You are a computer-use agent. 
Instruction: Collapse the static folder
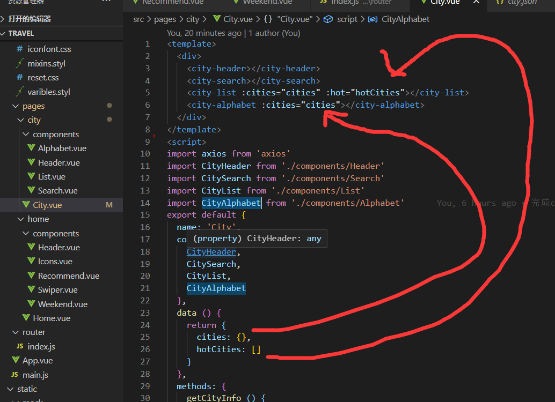10,389
